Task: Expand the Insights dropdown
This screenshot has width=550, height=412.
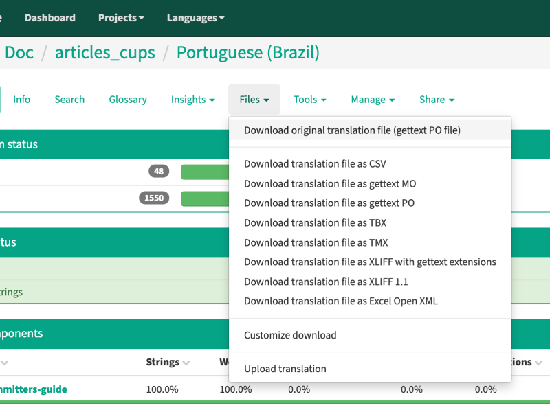Action: pyautogui.click(x=192, y=100)
